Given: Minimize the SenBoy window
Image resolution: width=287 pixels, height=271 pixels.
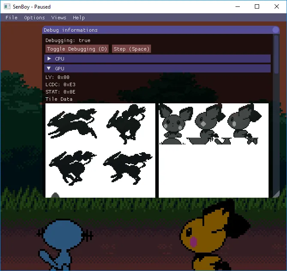Looking at the screenshot, I should pyautogui.click(x=238, y=6).
